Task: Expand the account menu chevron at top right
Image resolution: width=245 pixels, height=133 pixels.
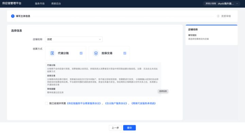Action: click(237, 4)
